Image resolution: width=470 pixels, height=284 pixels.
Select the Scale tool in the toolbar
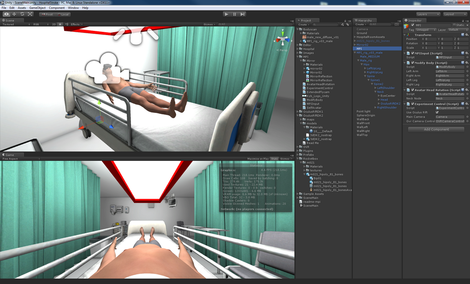point(29,14)
